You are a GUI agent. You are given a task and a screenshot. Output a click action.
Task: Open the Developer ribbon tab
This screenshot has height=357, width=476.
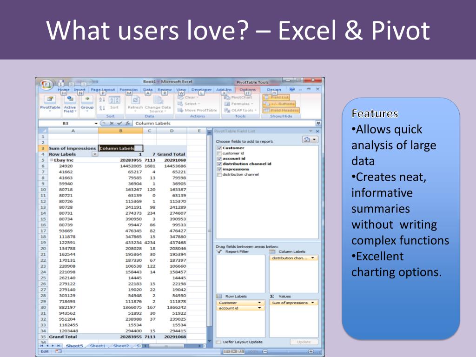coord(202,90)
